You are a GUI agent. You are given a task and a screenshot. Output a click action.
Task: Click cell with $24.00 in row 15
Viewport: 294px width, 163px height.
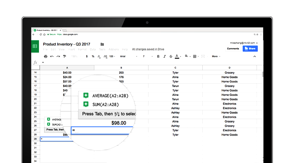pos(67,77)
